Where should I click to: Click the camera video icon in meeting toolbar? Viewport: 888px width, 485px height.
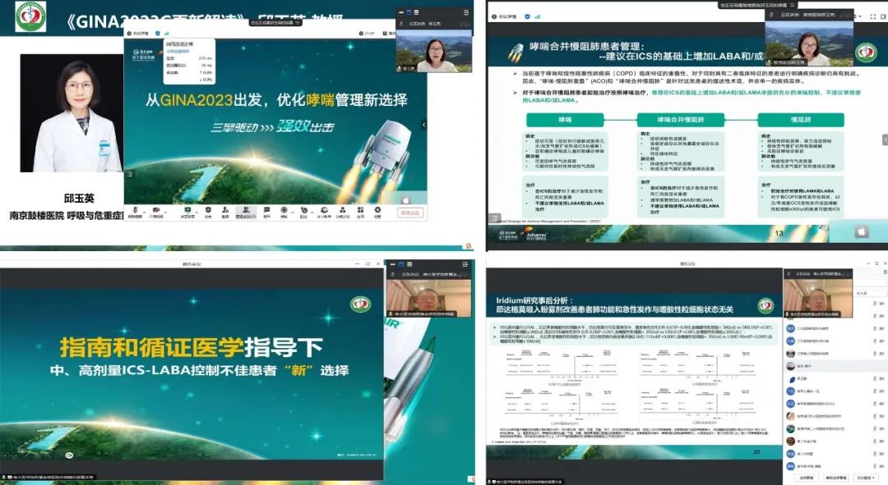[157, 208]
